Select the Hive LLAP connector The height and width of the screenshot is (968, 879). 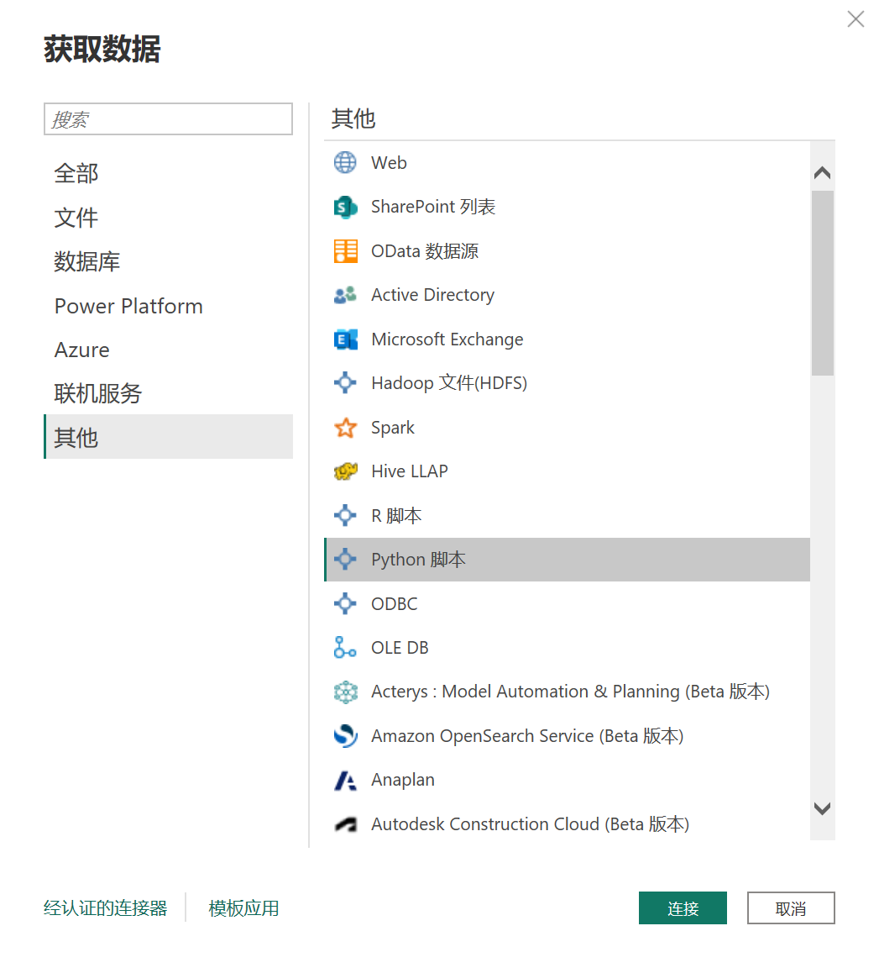click(411, 471)
